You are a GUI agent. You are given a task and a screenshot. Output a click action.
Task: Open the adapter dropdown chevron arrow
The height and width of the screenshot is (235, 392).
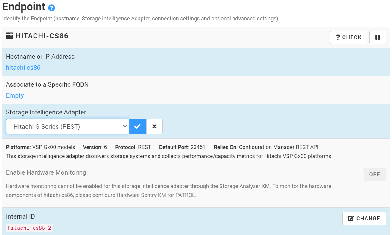click(x=125, y=126)
